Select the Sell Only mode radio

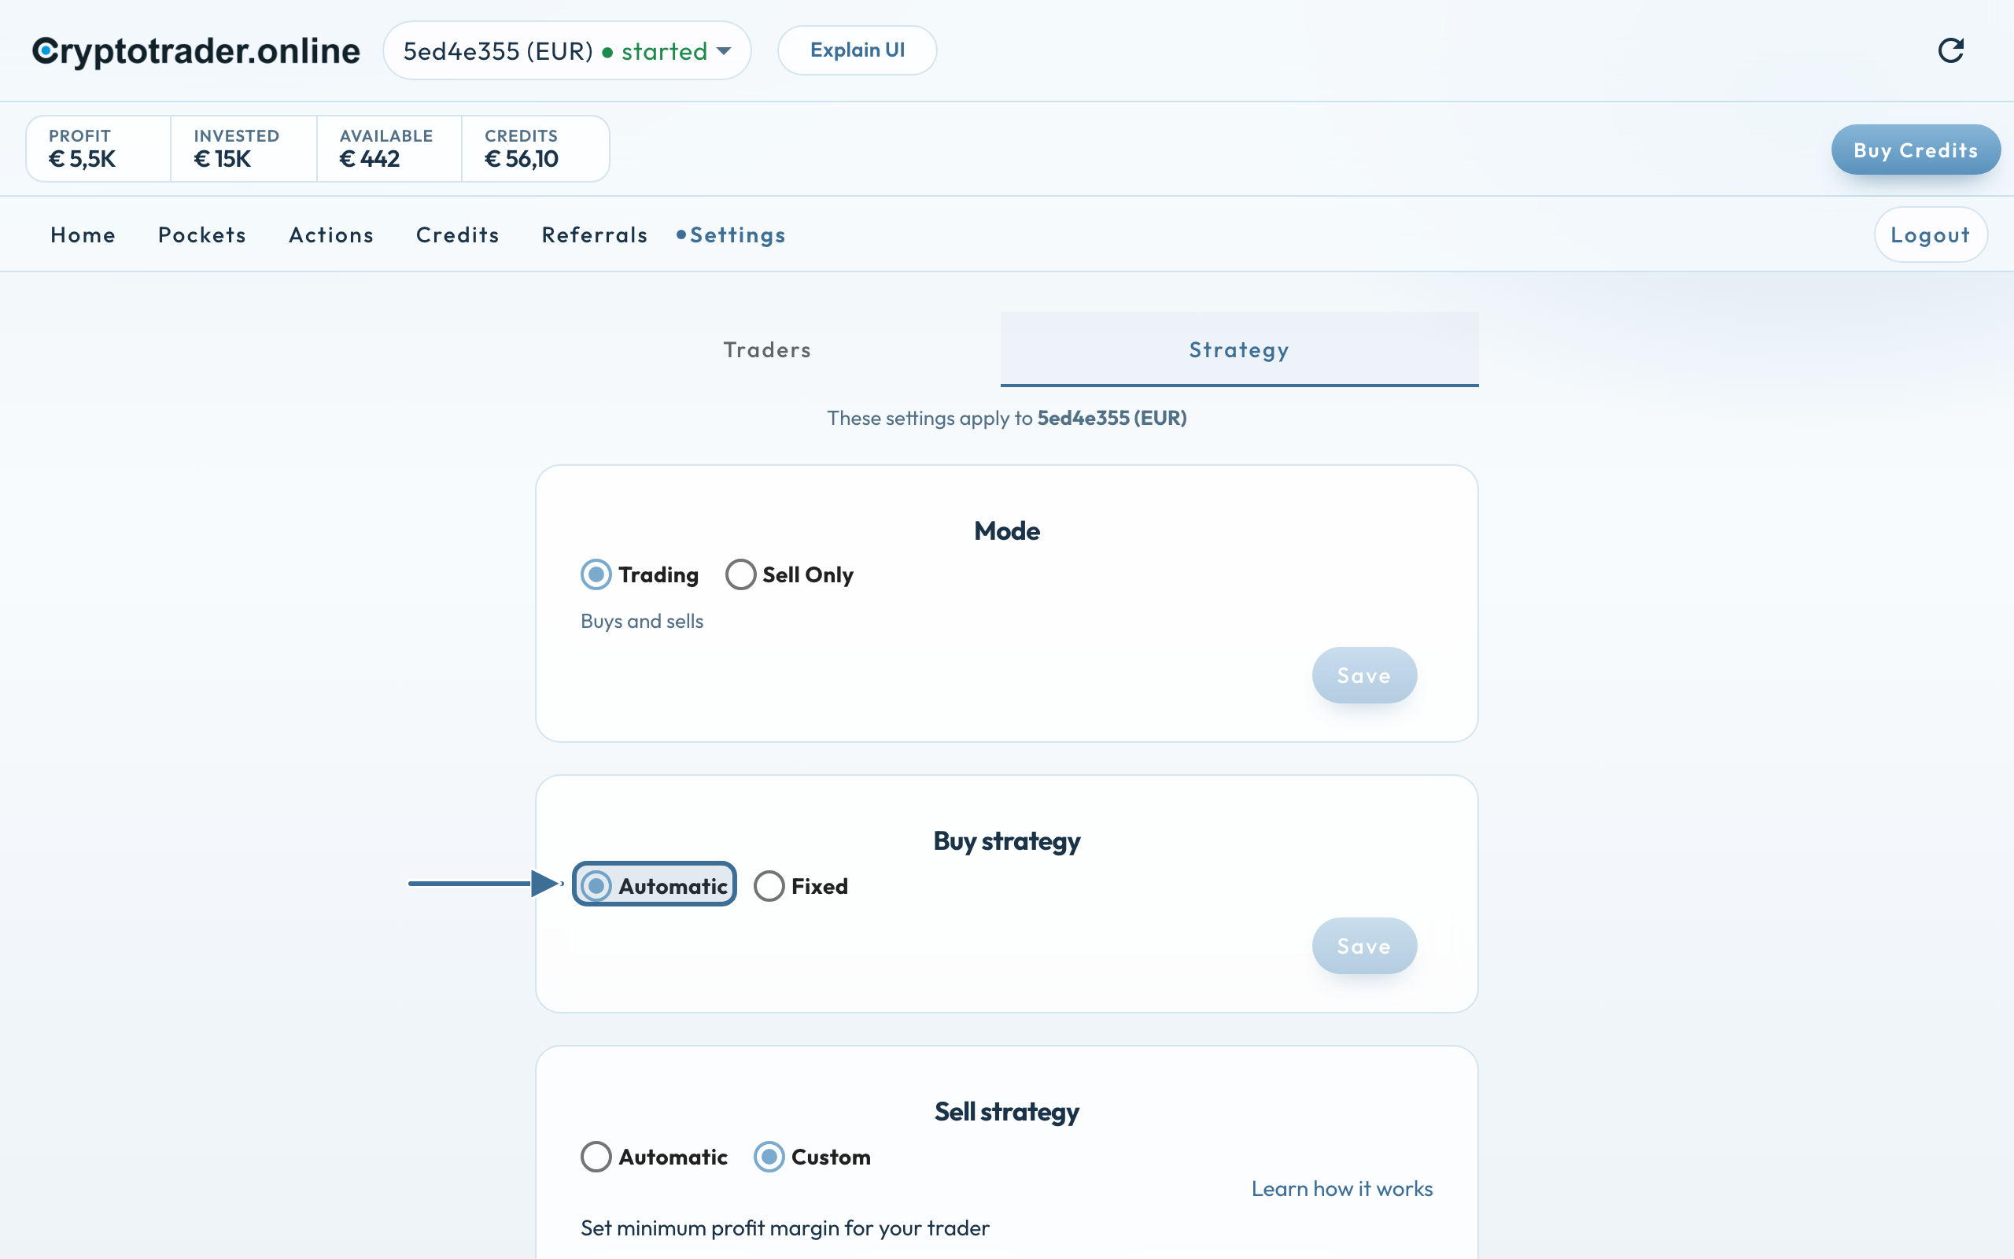(x=740, y=574)
